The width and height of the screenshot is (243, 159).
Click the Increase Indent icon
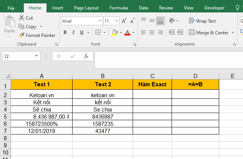pyautogui.click(x=180, y=32)
